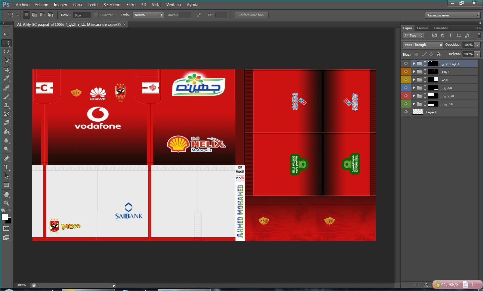Hide the الشراب layer group
The height and width of the screenshot is (291, 483).
point(406,88)
